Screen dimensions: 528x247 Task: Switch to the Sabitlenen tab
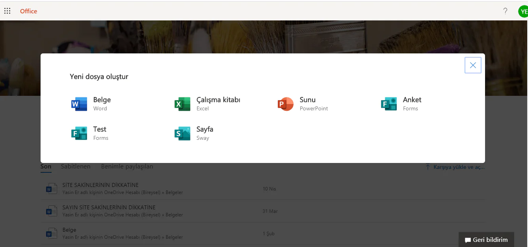click(x=76, y=166)
